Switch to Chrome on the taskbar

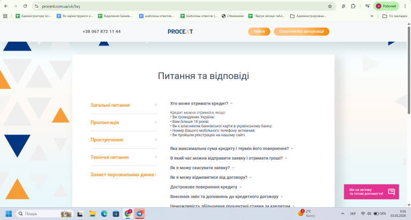[128, 214]
